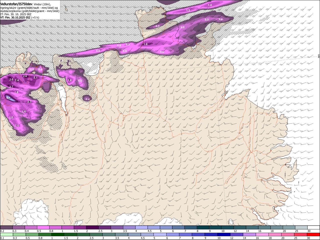Click the Veðurstofan/IS750dev title text
This screenshot has width=320, height=240.
point(16,4)
